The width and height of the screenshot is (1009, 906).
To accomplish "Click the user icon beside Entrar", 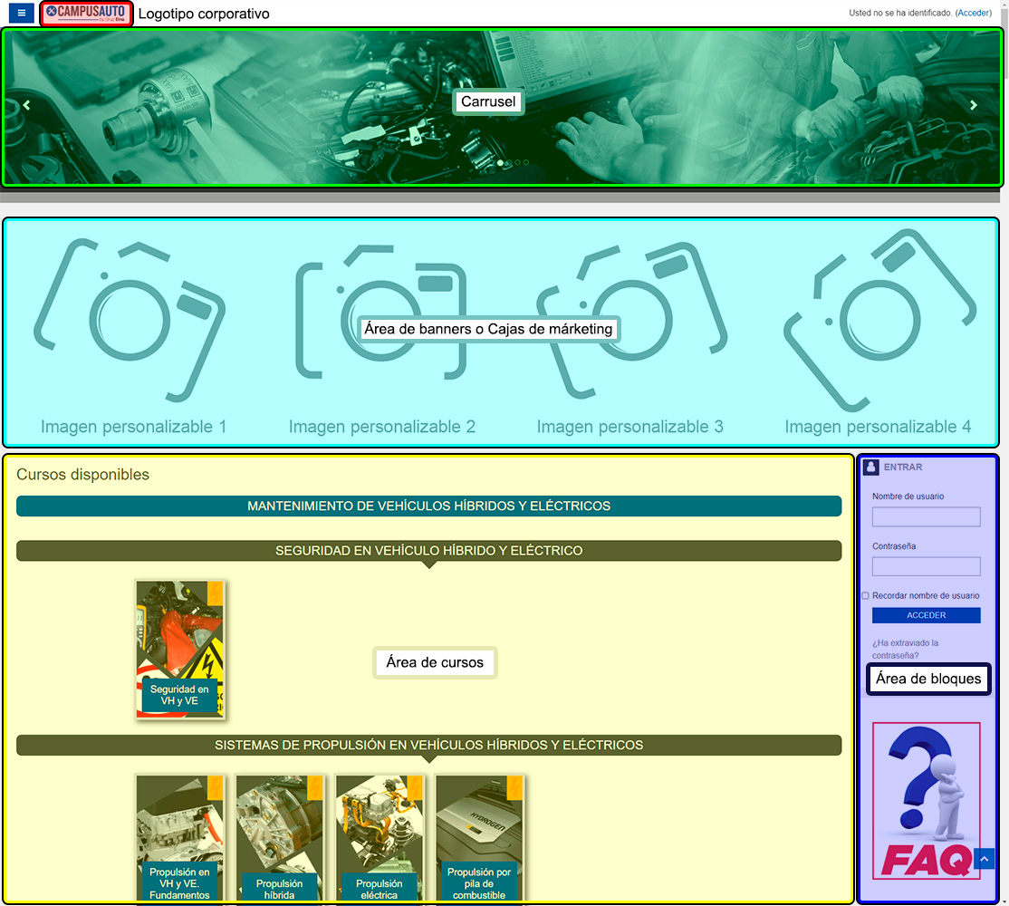I will point(871,467).
